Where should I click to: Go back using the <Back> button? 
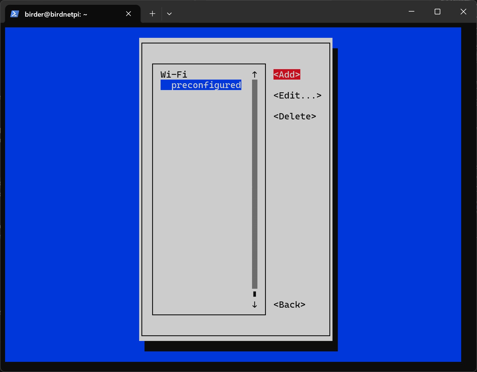tap(289, 305)
